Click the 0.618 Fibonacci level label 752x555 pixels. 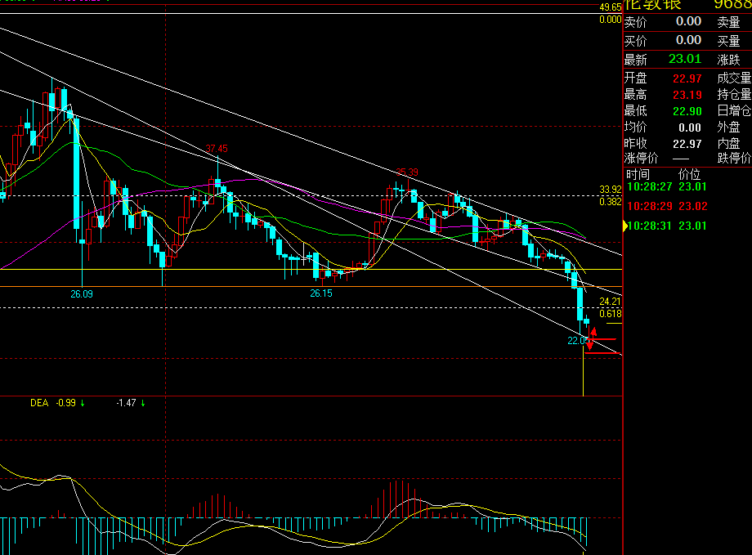(610, 314)
